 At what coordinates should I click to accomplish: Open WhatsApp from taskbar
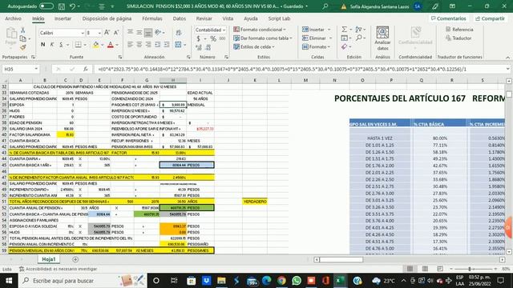(297, 281)
